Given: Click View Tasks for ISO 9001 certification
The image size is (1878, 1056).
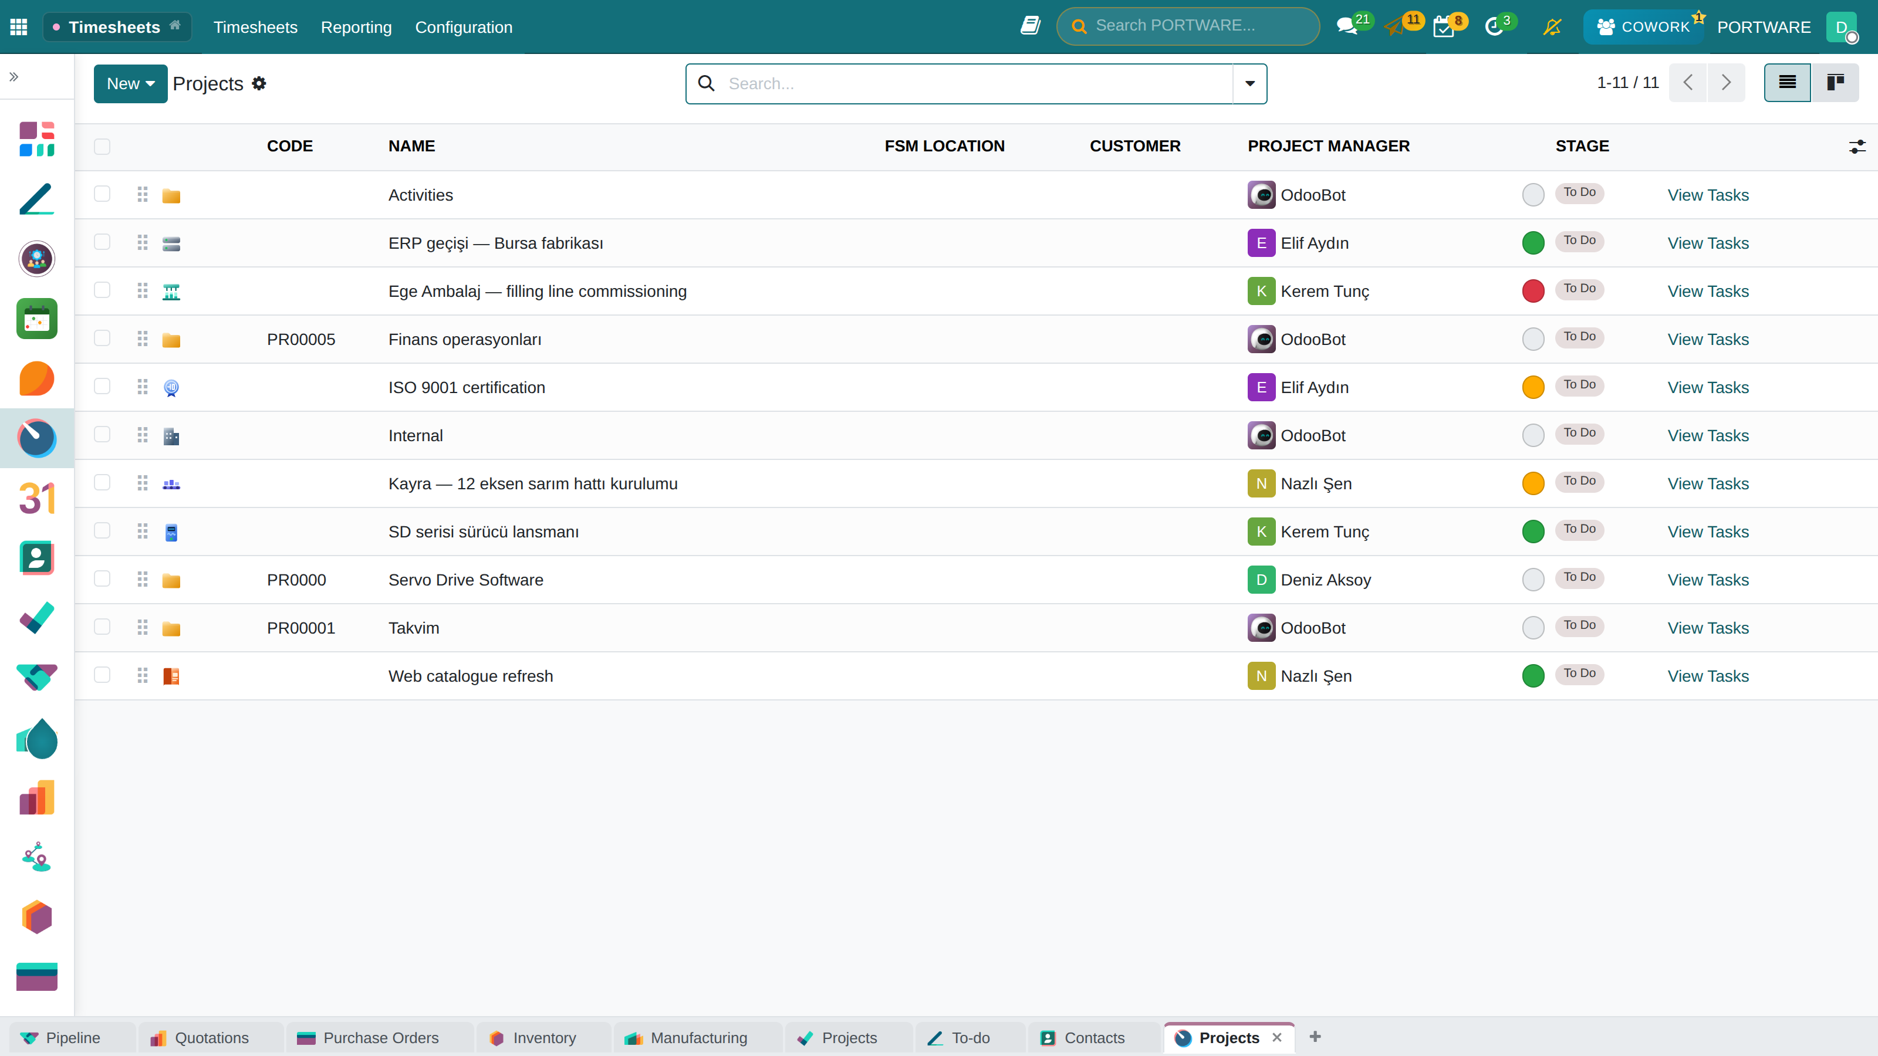Looking at the screenshot, I should coord(1708,388).
